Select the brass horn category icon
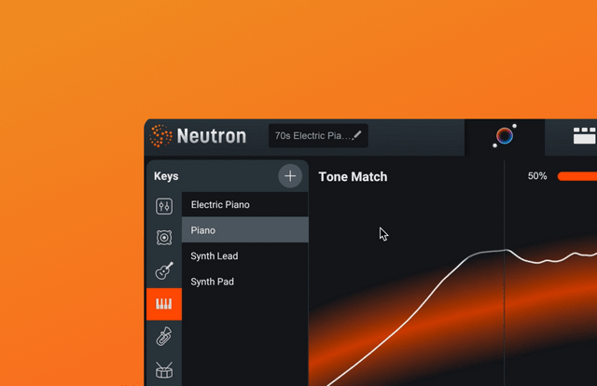Image resolution: width=597 pixels, height=386 pixels. pyautogui.click(x=164, y=337)
